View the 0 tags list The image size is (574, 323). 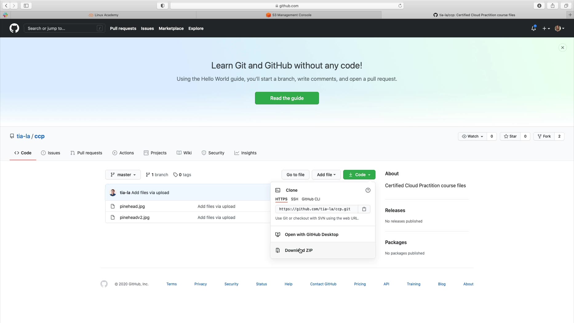pos(182,175)
